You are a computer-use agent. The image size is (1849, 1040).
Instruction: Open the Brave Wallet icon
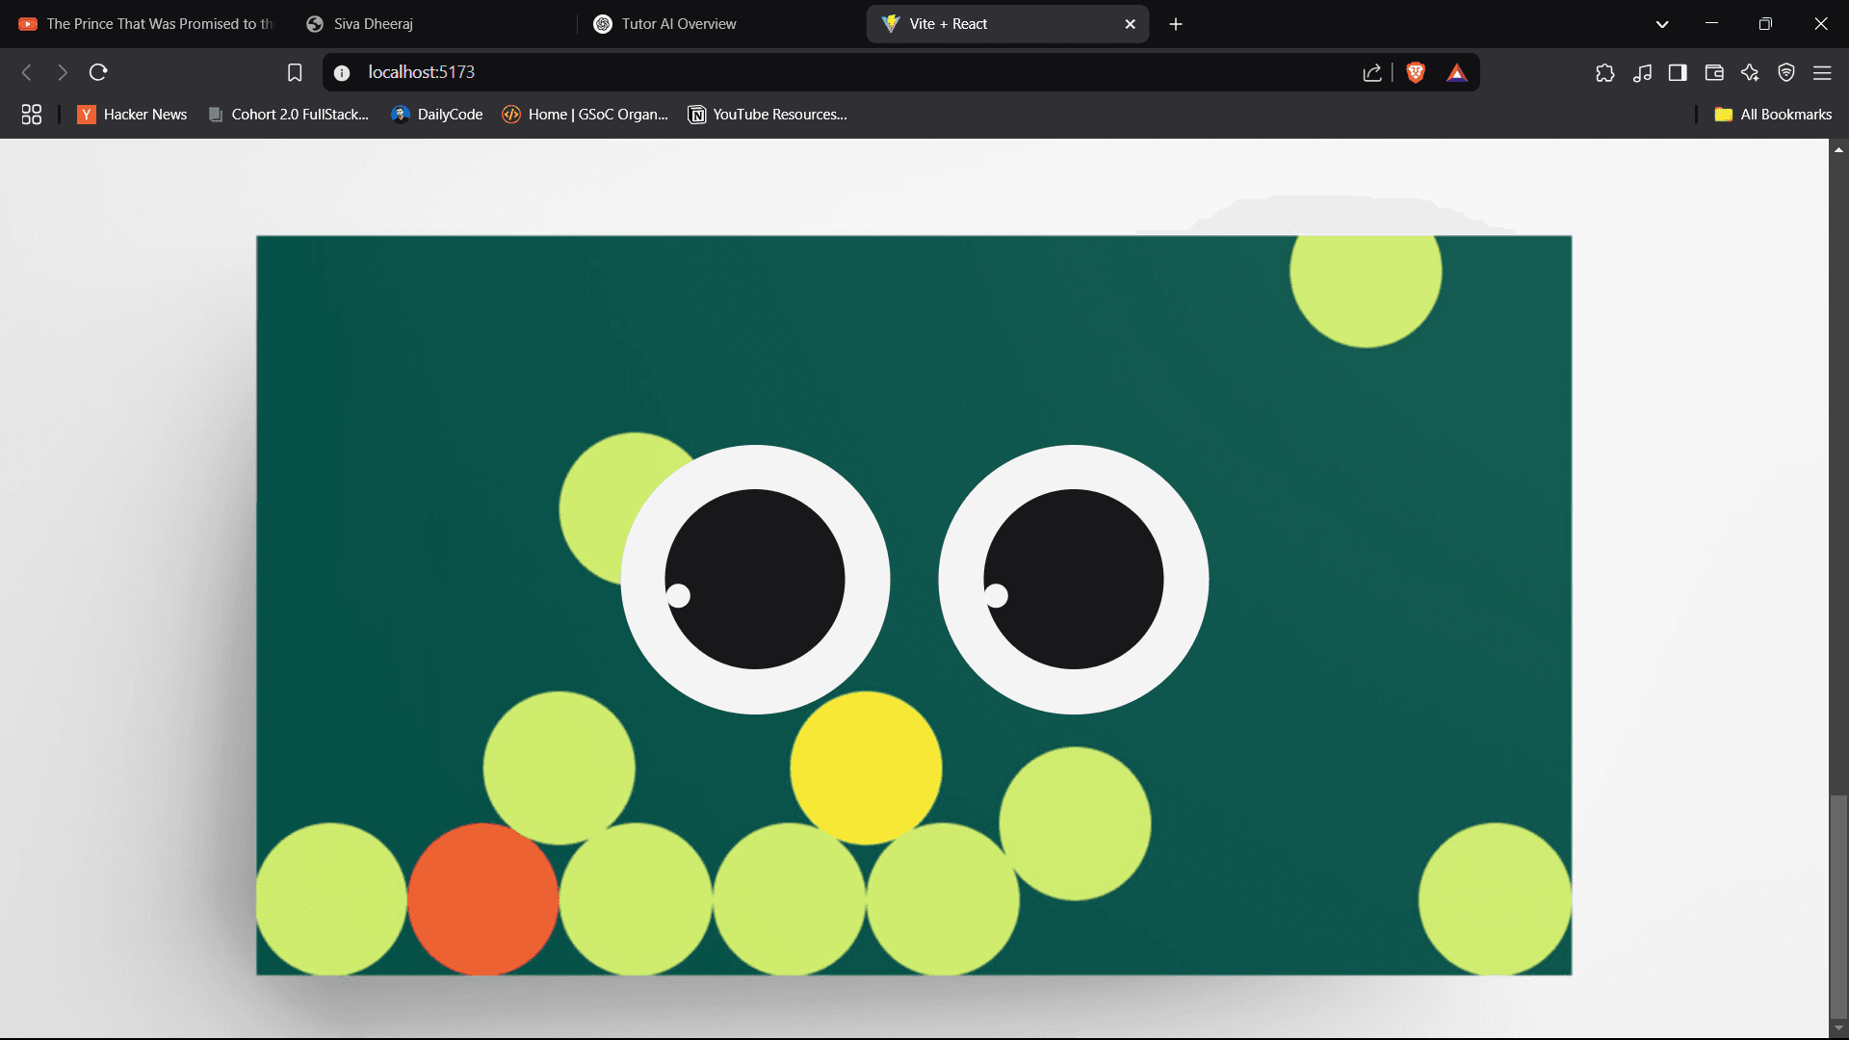1714,72
